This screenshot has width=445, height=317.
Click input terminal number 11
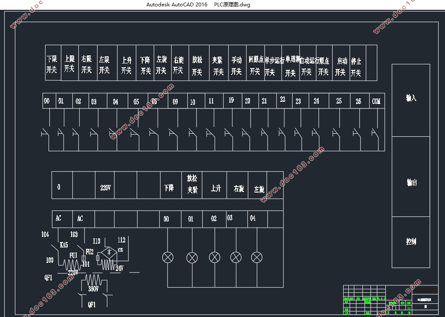point(211,101)
